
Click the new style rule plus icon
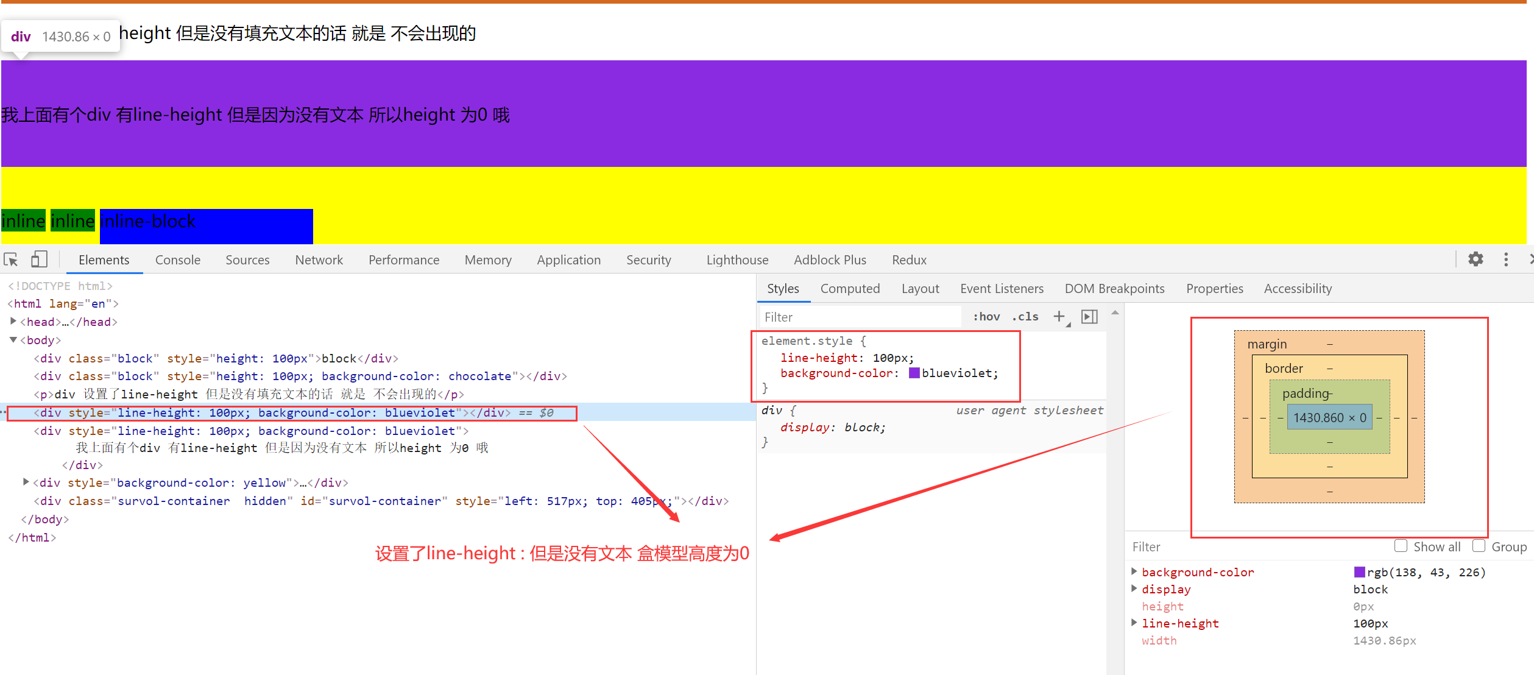point(1059,316)
